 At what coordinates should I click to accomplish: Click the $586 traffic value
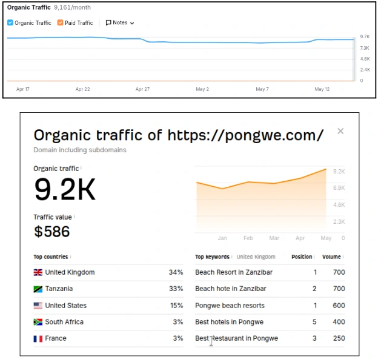51,231
